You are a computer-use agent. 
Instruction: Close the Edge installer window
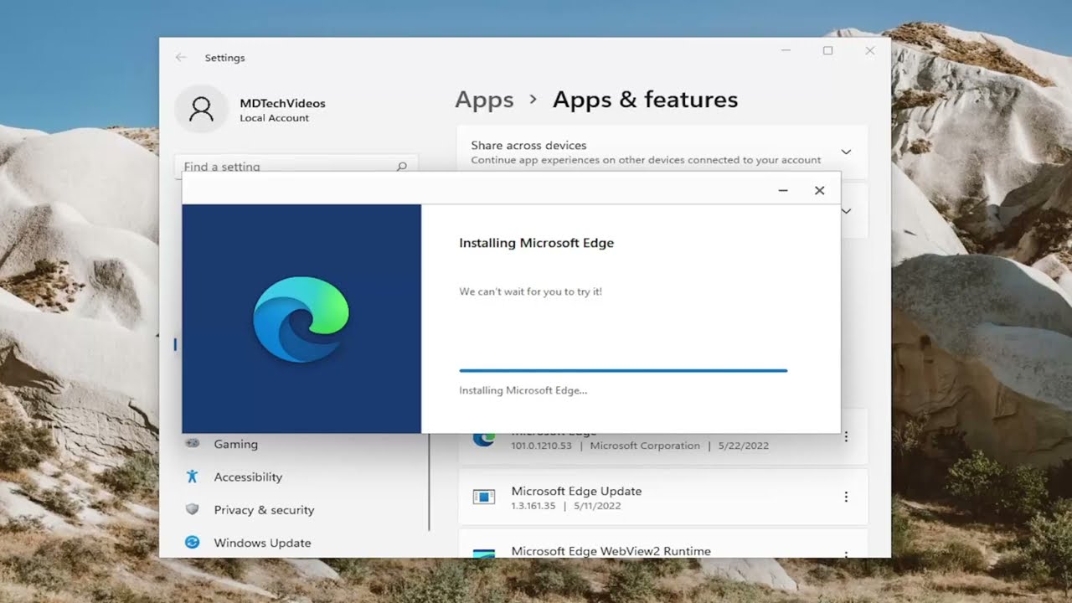pos(820,190)
